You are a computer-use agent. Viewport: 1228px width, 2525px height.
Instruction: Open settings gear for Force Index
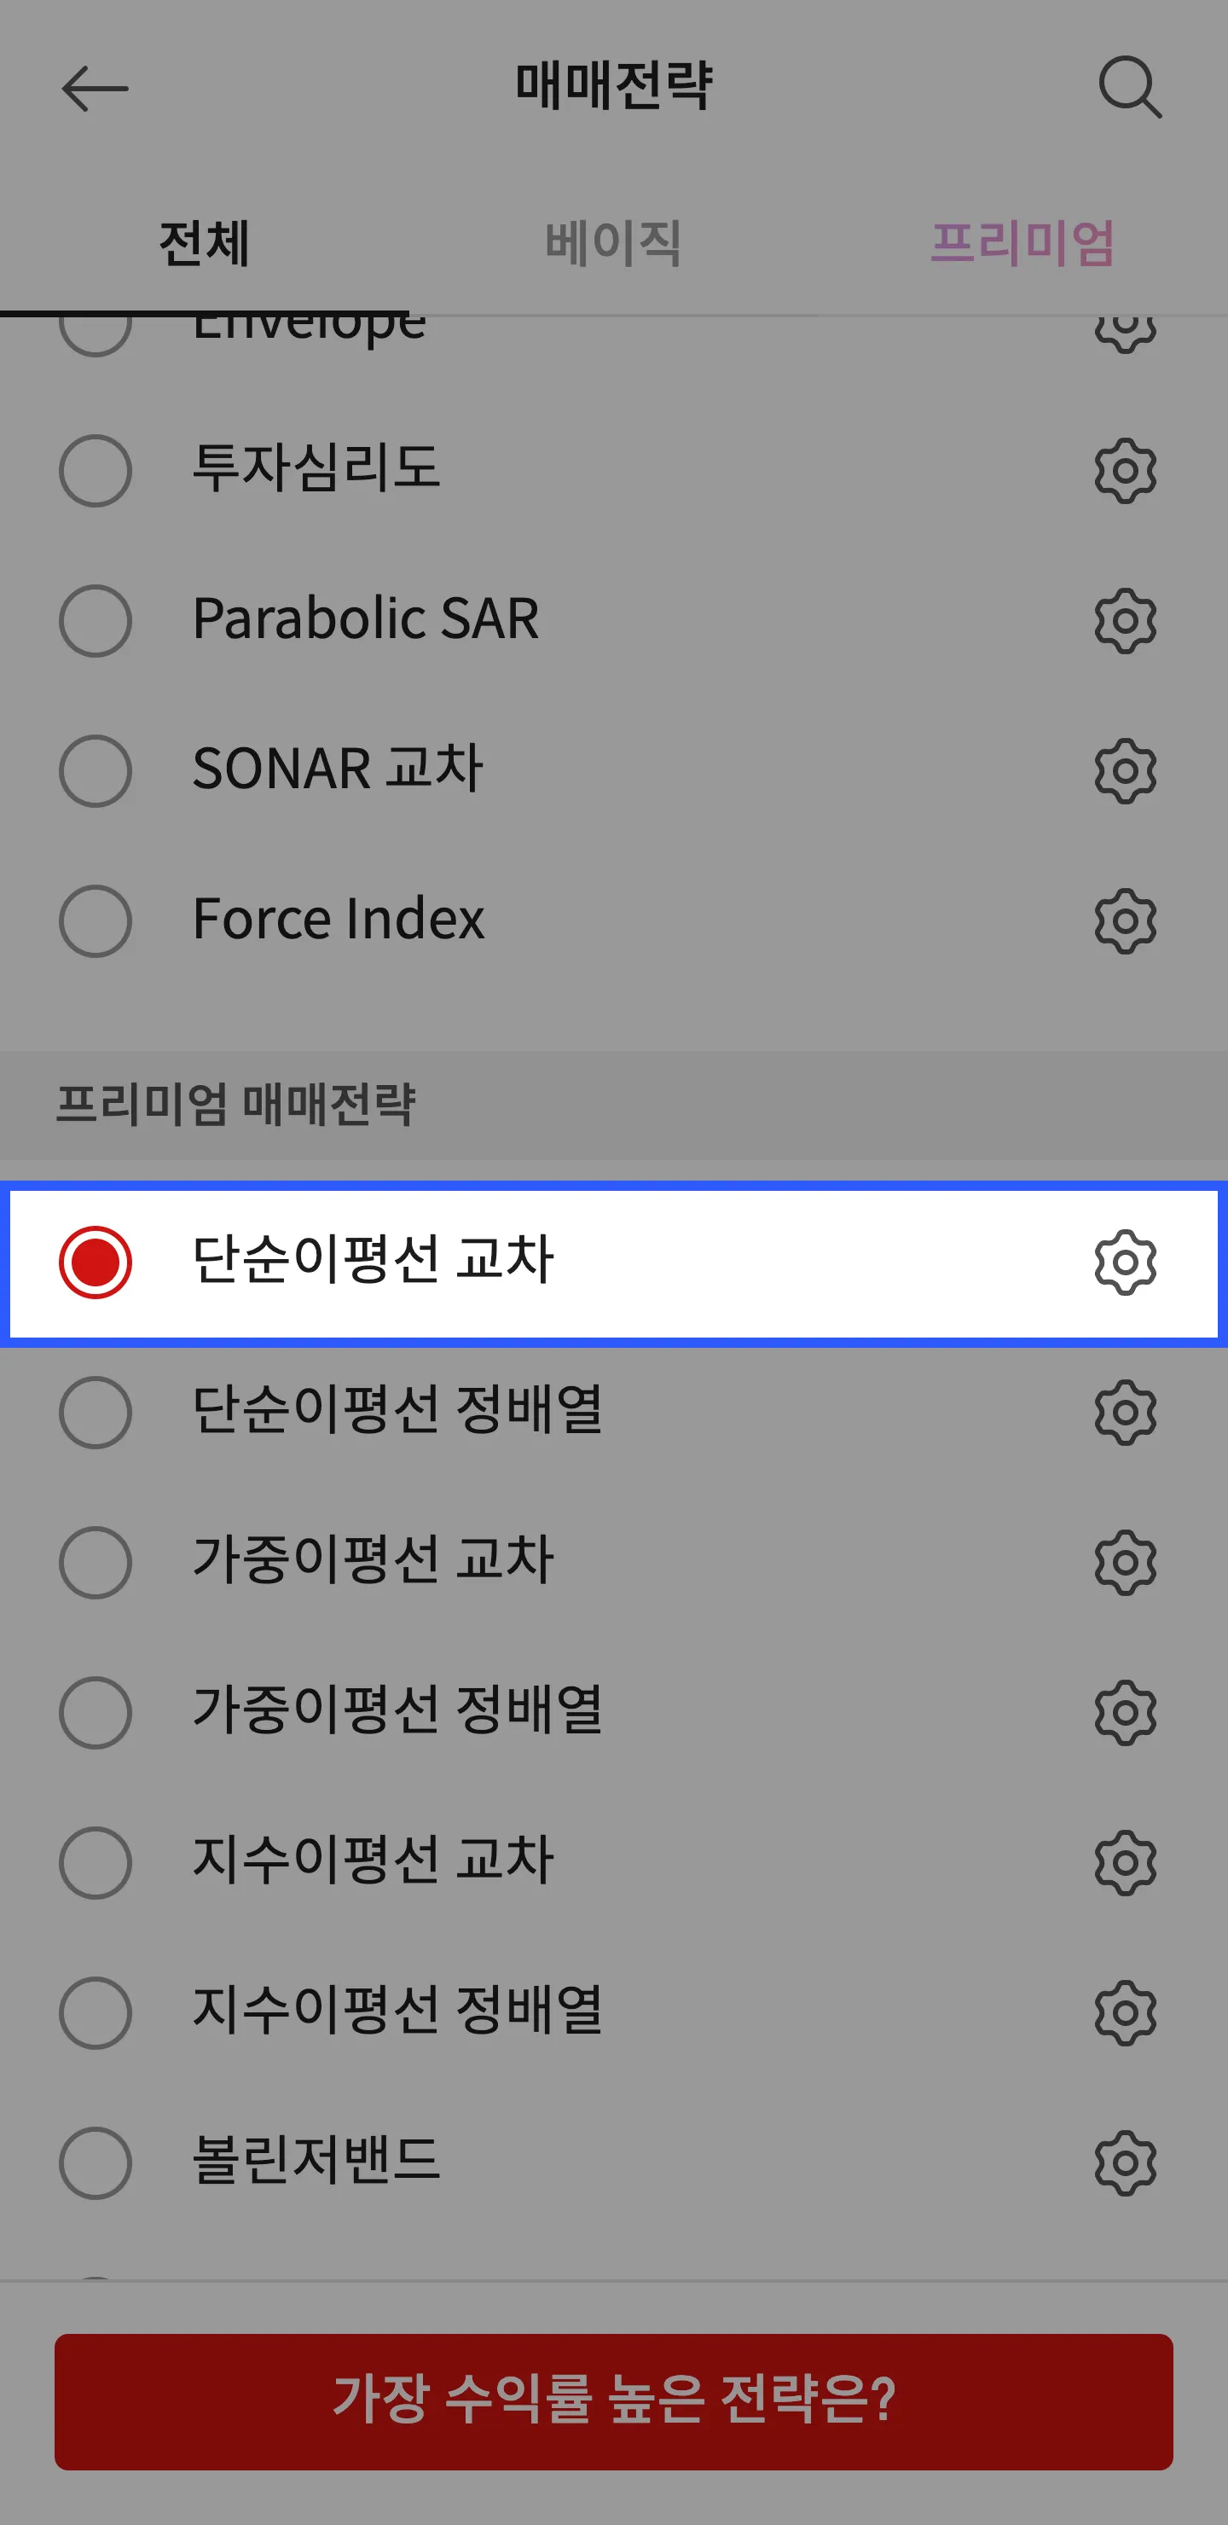point(1125,921)
